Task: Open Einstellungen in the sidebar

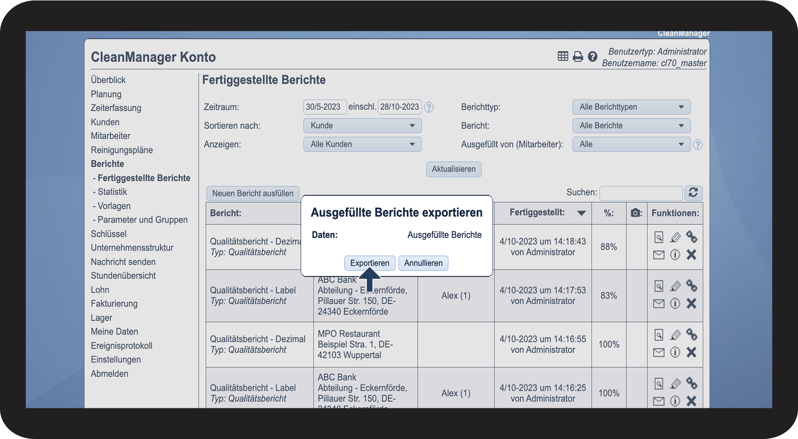Action: pyautogui.click(x=116, y=359)
